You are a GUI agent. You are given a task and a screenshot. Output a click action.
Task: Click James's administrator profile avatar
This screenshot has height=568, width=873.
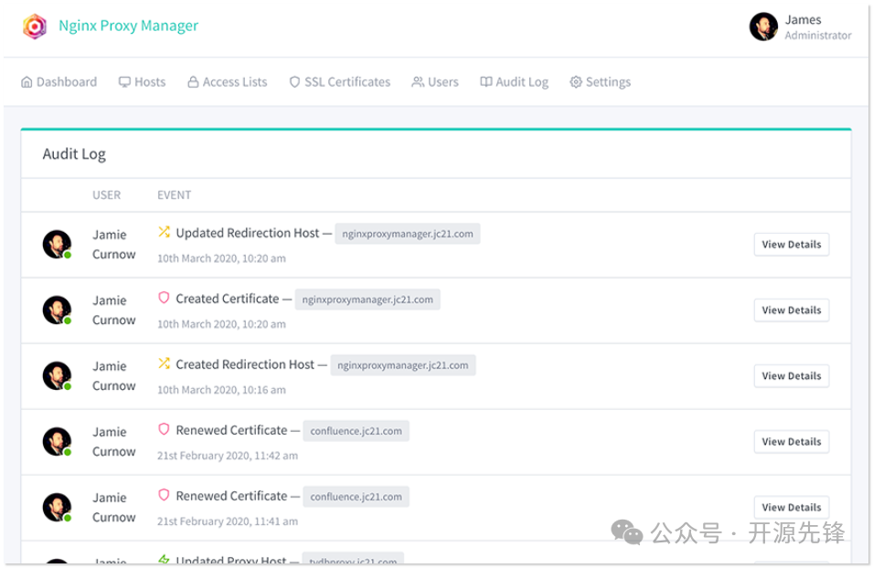(763, 26)
